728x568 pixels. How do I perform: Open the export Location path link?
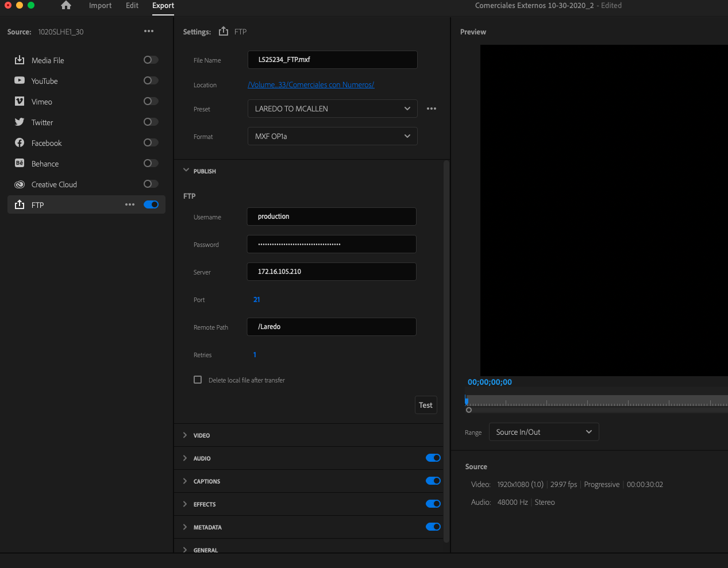click(x=311, y=85)
